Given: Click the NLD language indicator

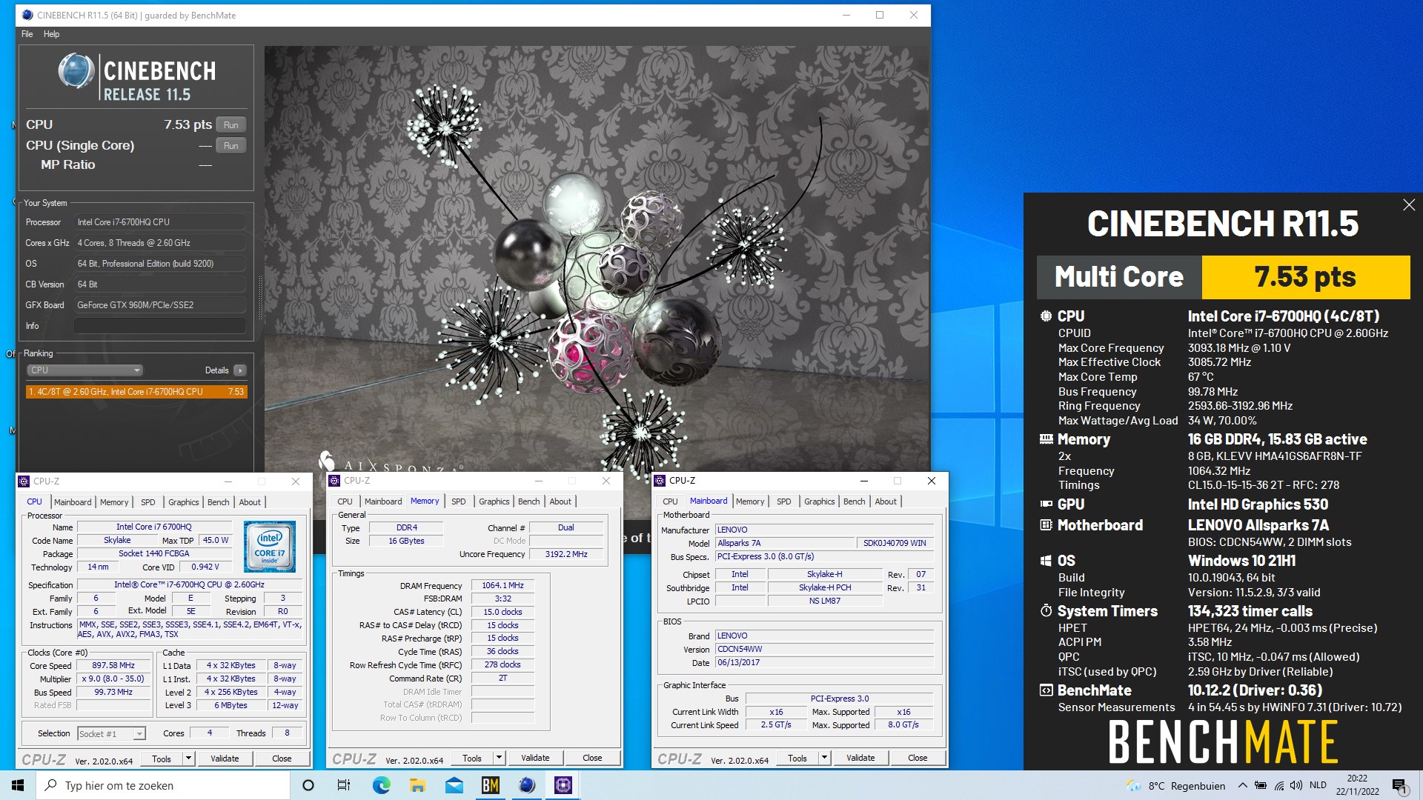Looking at the screenshot, I should (x=1318, y=785).
